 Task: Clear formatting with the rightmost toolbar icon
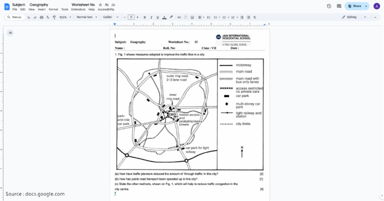click(x=254, y=17)
